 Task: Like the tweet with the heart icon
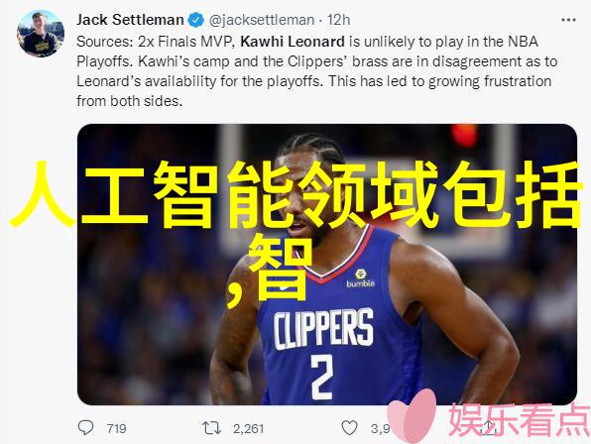349,428
